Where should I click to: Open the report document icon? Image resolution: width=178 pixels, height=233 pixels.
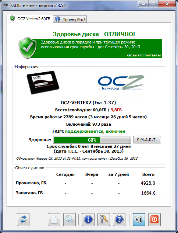coord(54,219)
